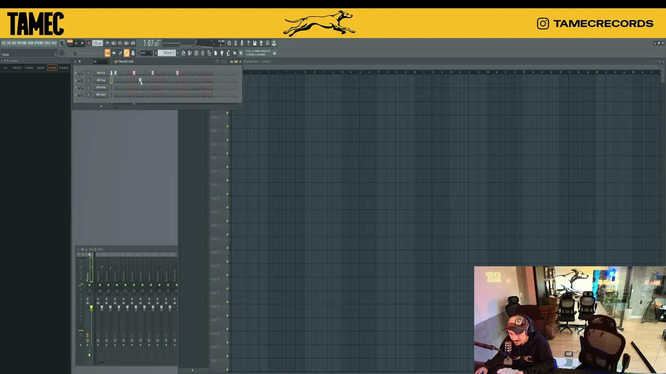The width and height of the screenshot is (666, 374).
Task: Open the Mixer view icon
Action: (x=202, y=53)
